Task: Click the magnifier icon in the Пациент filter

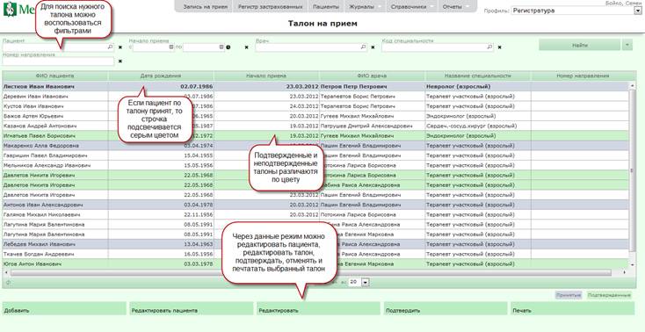Action: pos(110,47)
